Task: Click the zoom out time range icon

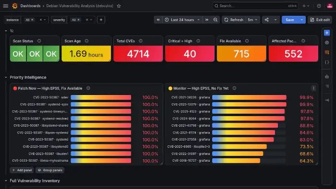Action: point(216,20)
